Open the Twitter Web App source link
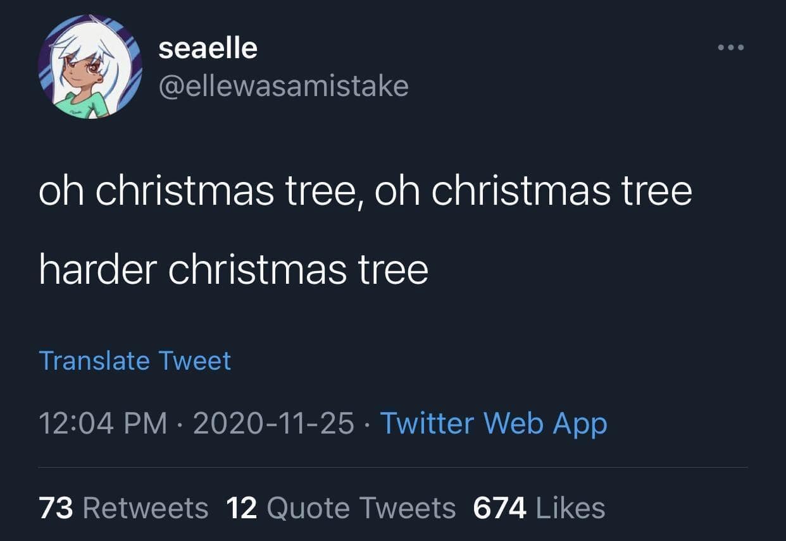 coord(493,423)
